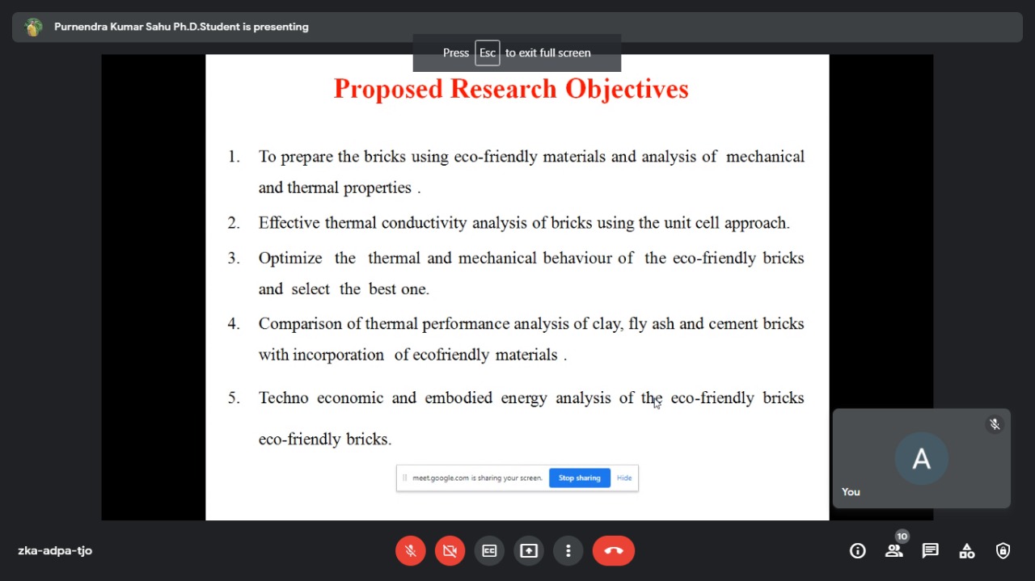
Task: Click objective 2 about unit cell approach
Action: [524, 222]
